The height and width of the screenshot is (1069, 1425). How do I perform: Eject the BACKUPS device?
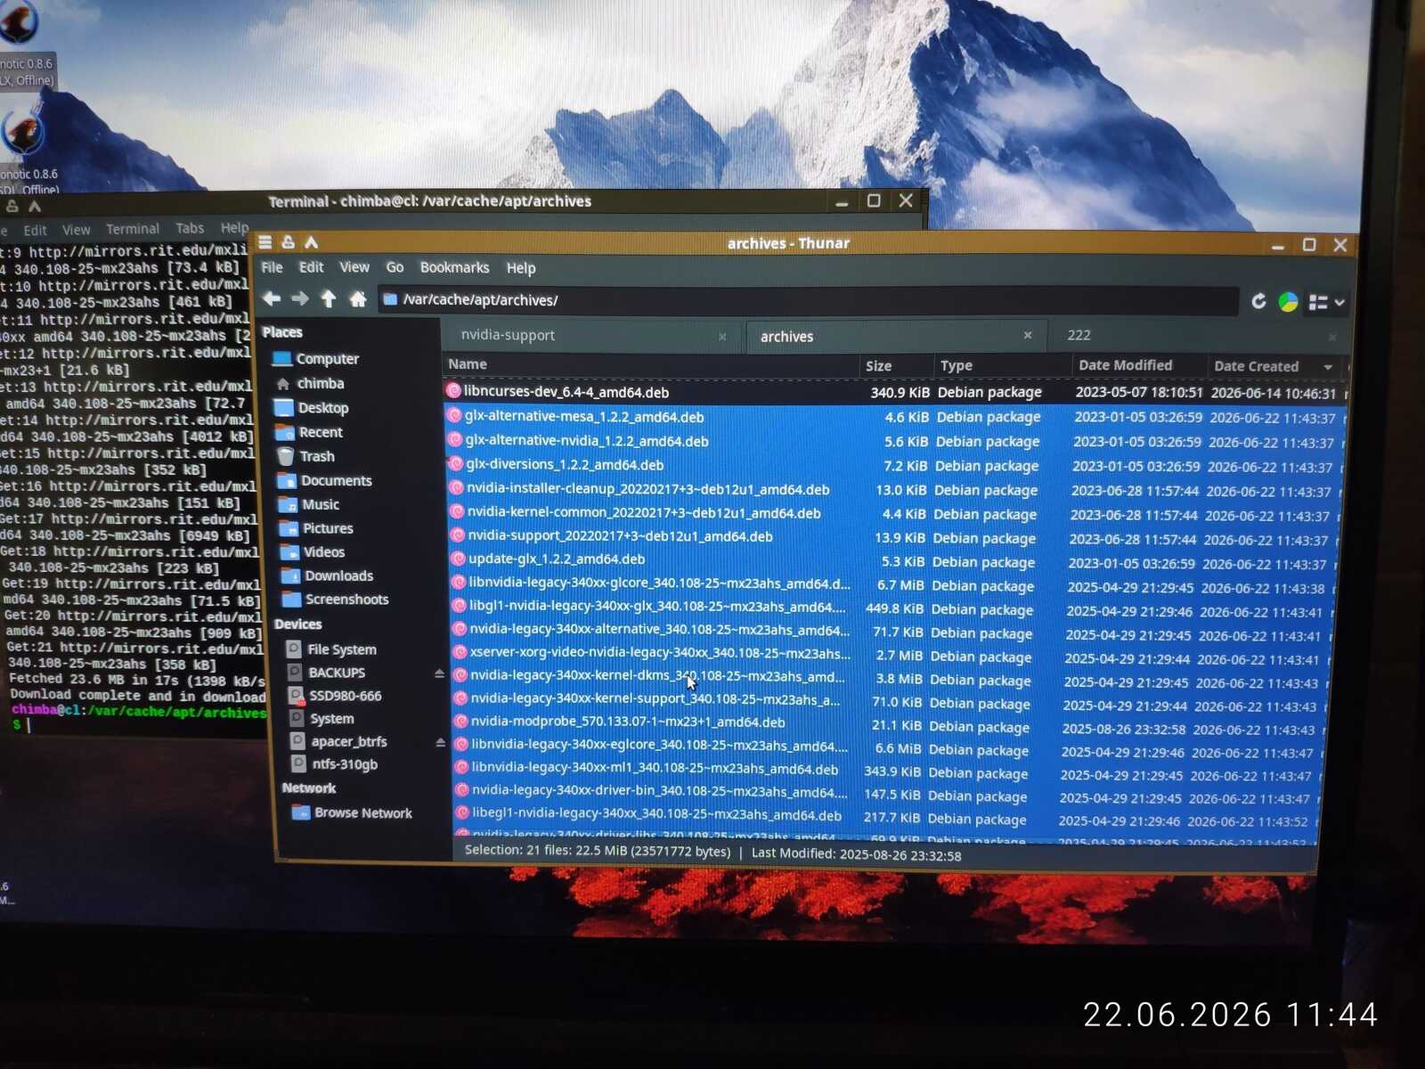click(439, 673)
